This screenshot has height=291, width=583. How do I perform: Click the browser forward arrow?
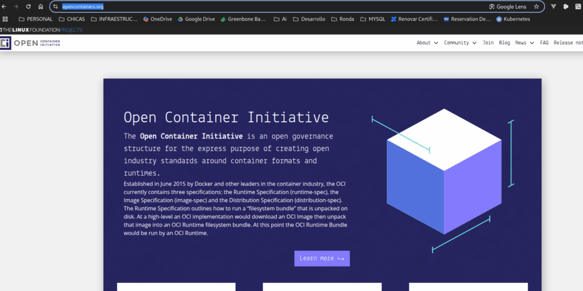click(x=16, y=7)
